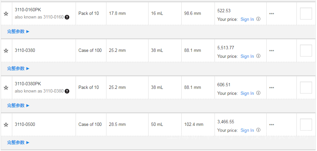Click Sign In for the 3,466.55 price
The image size is (317, 151).
point(247,131)
